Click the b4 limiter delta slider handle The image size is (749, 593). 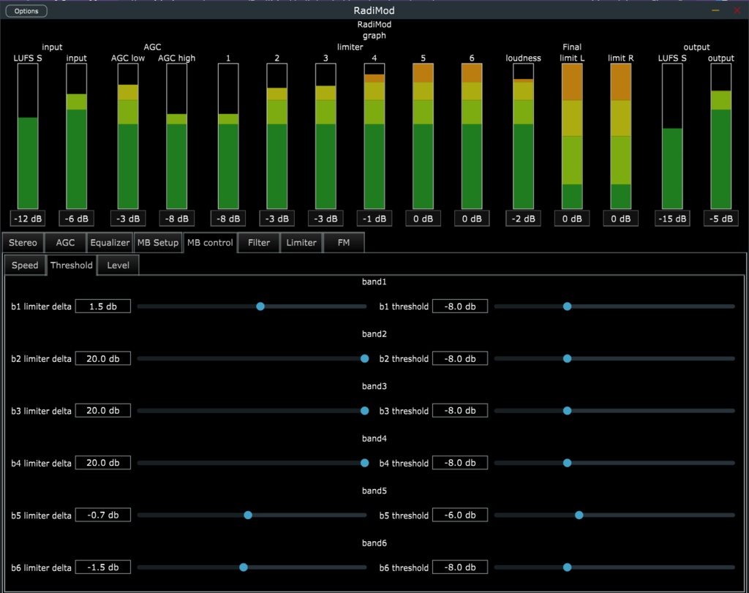[364, 463]
